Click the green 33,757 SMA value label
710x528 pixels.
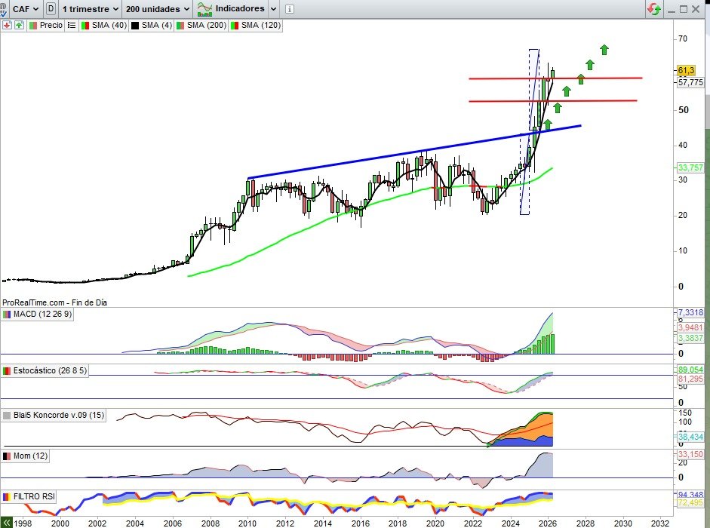(x=690, y=167)
